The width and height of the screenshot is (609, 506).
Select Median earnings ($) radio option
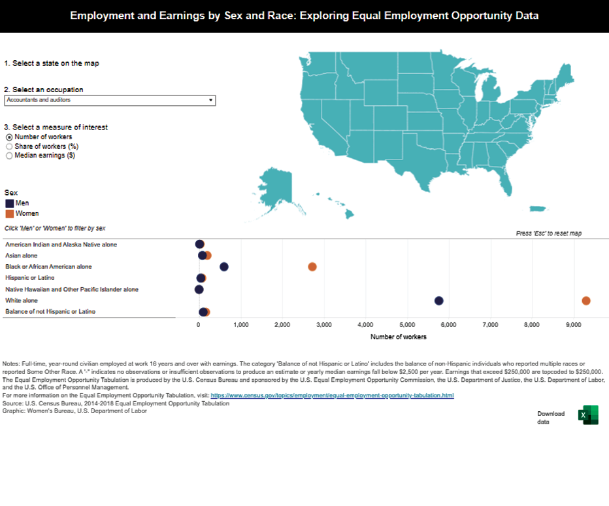tap(9, 156)
